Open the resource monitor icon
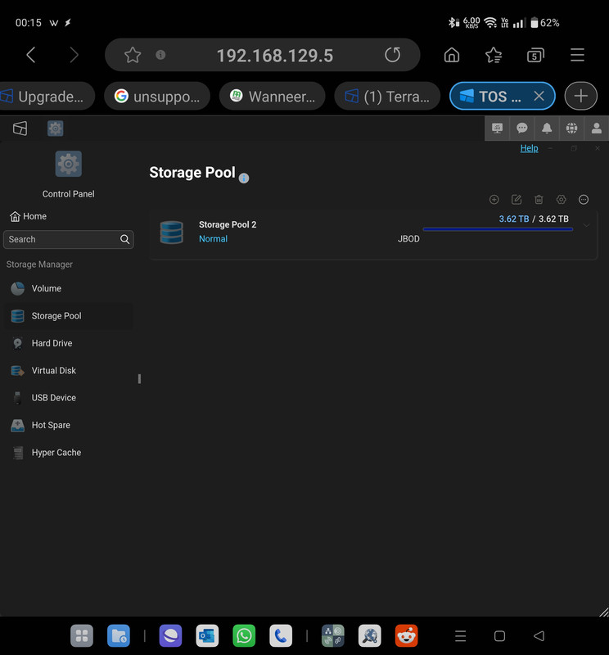The height and width of the screenshot is (655, 609). pos(497,129)
